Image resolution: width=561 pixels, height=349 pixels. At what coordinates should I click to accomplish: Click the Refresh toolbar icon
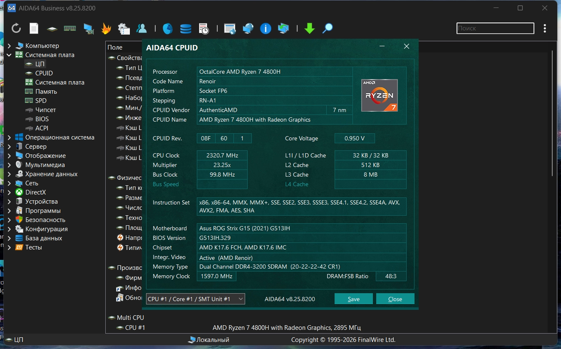(x=16, y=28)
